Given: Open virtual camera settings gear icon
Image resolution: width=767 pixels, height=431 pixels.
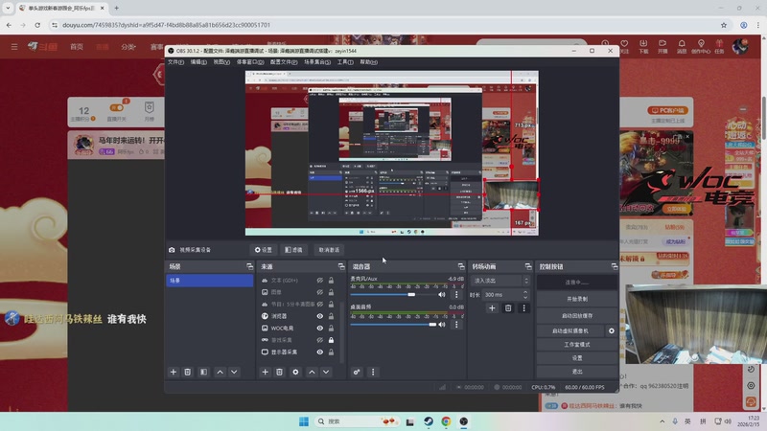Looking at the screenshot, I should tap(612, 330).
